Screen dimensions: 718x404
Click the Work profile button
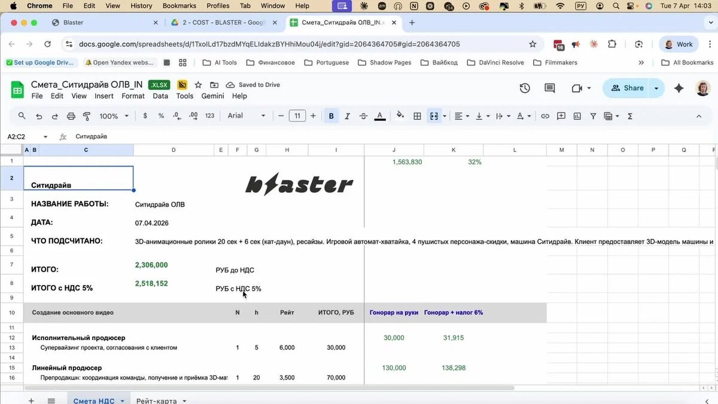[679, 44]
